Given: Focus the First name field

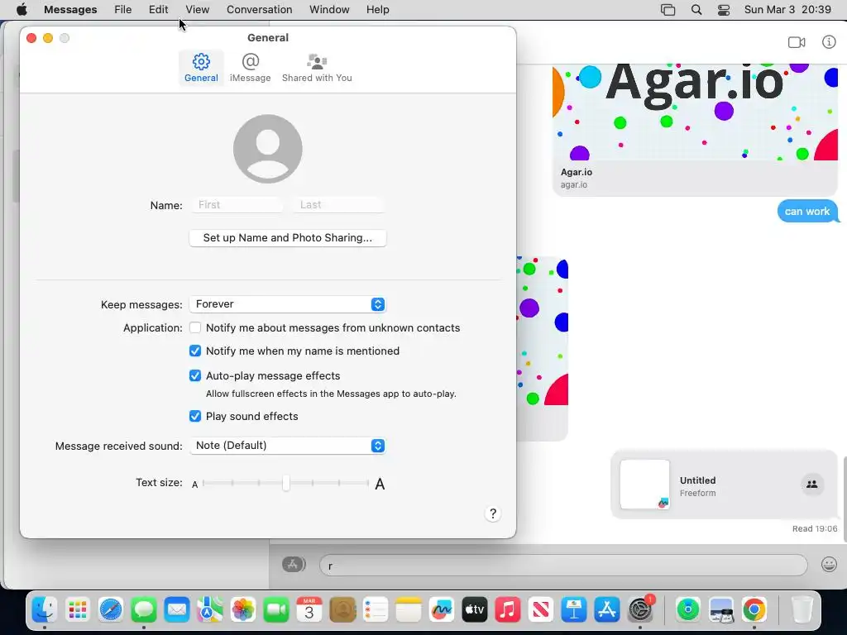Looking at the screenshot, I should 236,205.
